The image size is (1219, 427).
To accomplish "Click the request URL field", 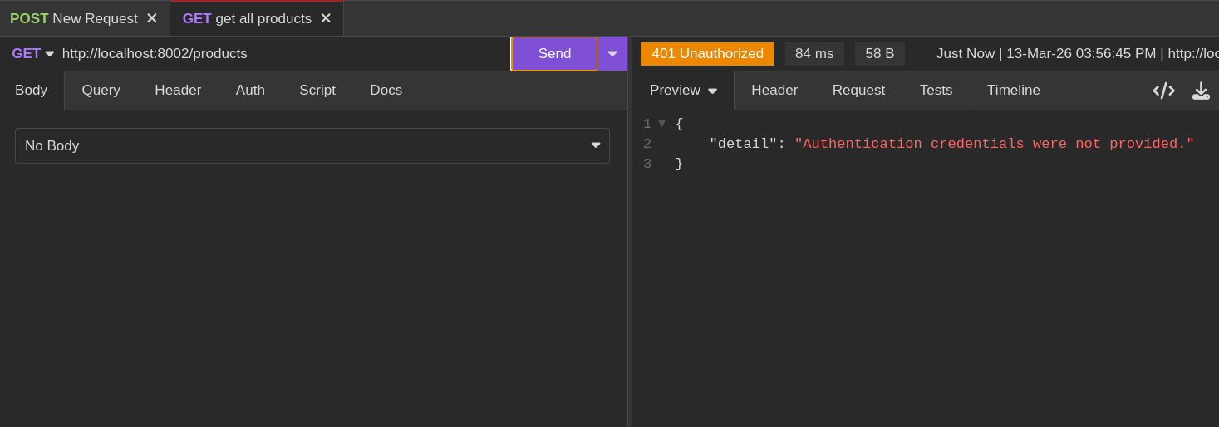I will tap(283, 54).
